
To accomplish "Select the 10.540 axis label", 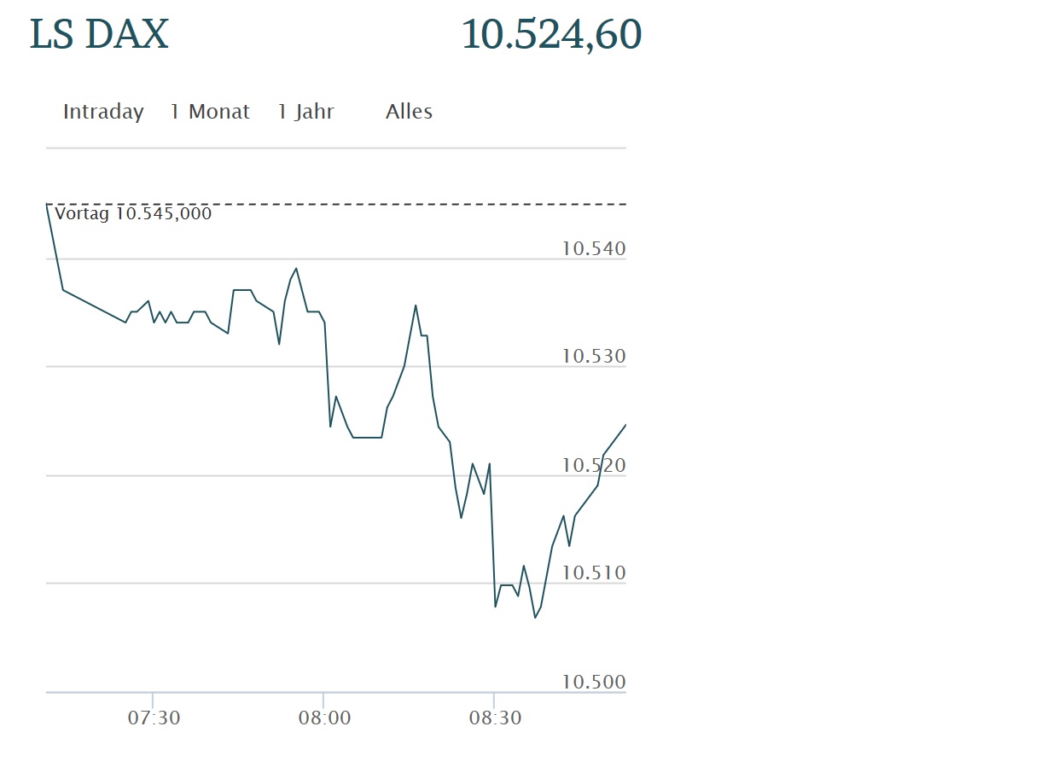I will (x=592, y=248).
